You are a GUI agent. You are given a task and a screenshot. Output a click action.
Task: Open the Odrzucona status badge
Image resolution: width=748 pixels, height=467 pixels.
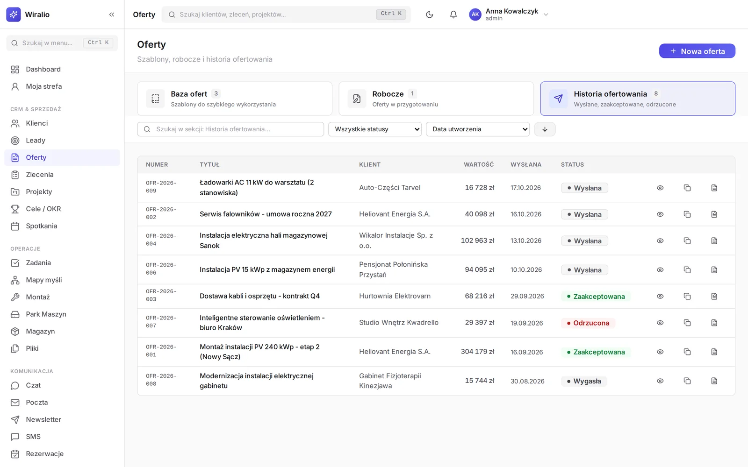click(x=588, y=323)
